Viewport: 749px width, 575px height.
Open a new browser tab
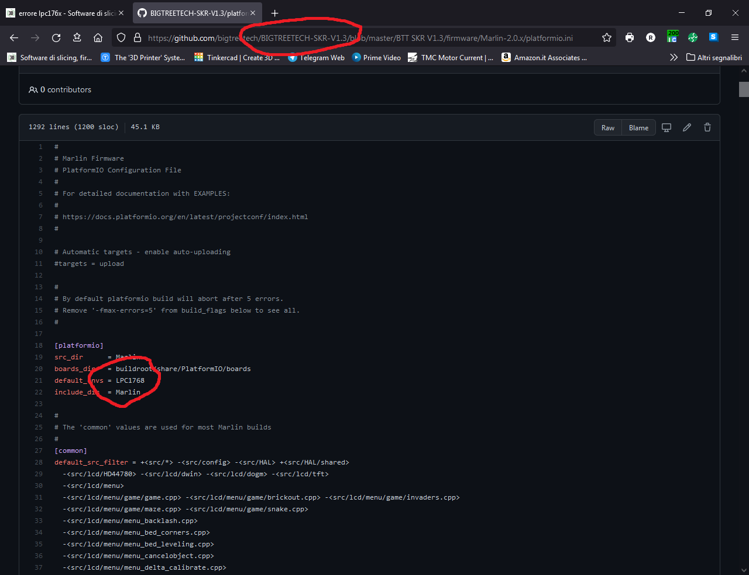275,13
